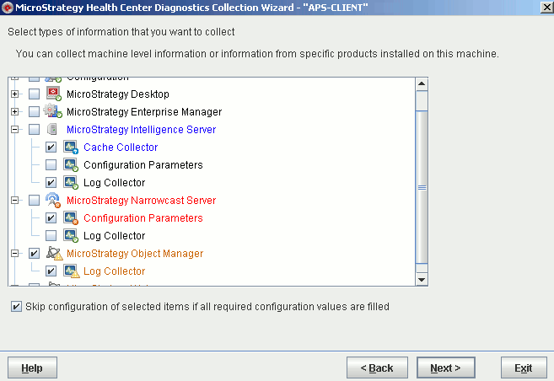Go back with the Back button
The height and width of the screenshot is (381, 554).
click(376, 368)
